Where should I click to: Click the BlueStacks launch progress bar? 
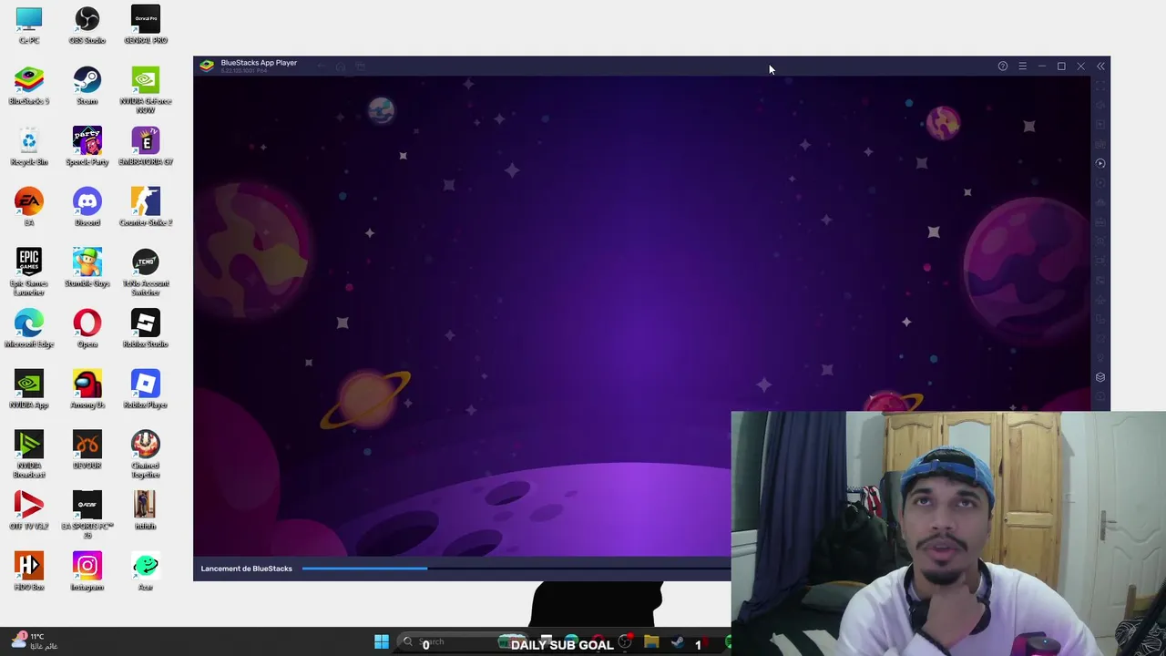point(516,569)
